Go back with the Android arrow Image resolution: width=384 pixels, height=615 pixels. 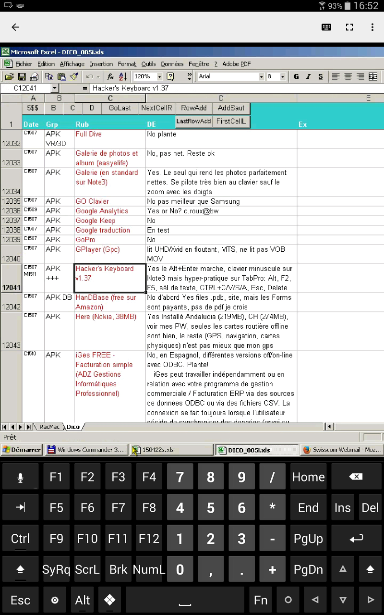(x=15, y=27)
